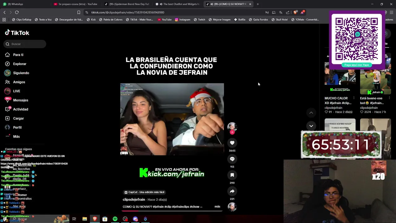Image resolution: width=396 pixels, height=223 pixels.
Task: Open Explorar in TikTok sidebar
Action: point(19,64)
